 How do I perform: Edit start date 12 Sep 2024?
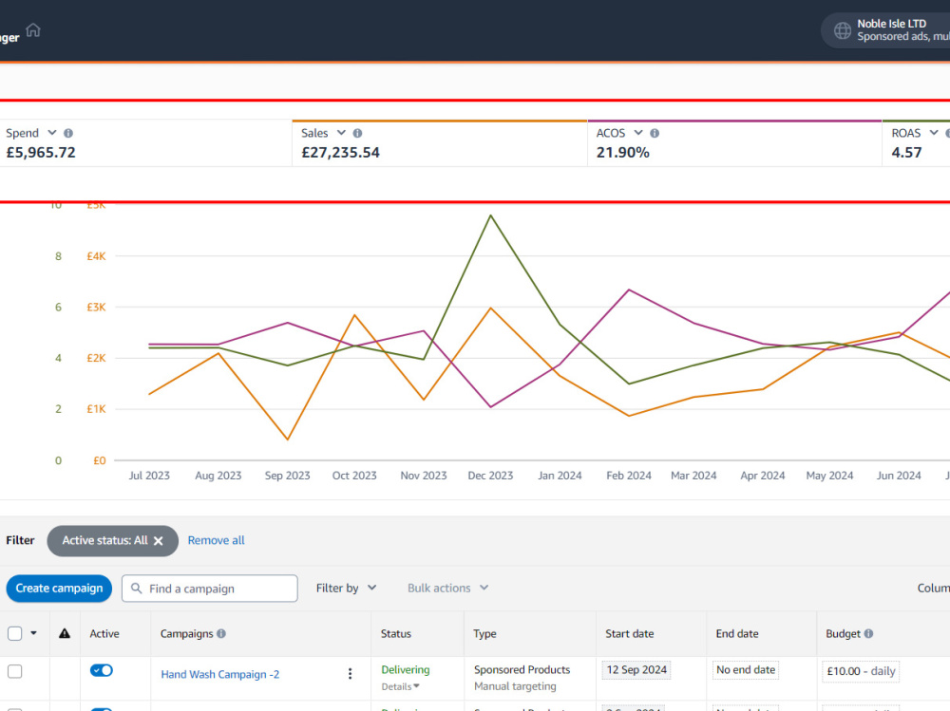(x=636, y=670)
